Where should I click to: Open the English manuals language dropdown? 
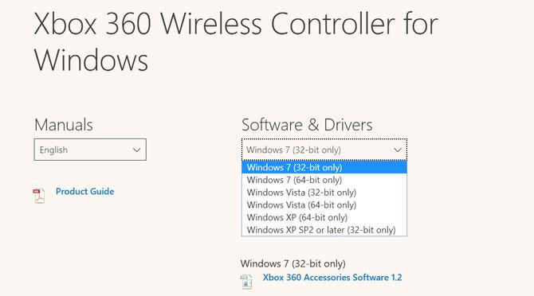point(90,150)
